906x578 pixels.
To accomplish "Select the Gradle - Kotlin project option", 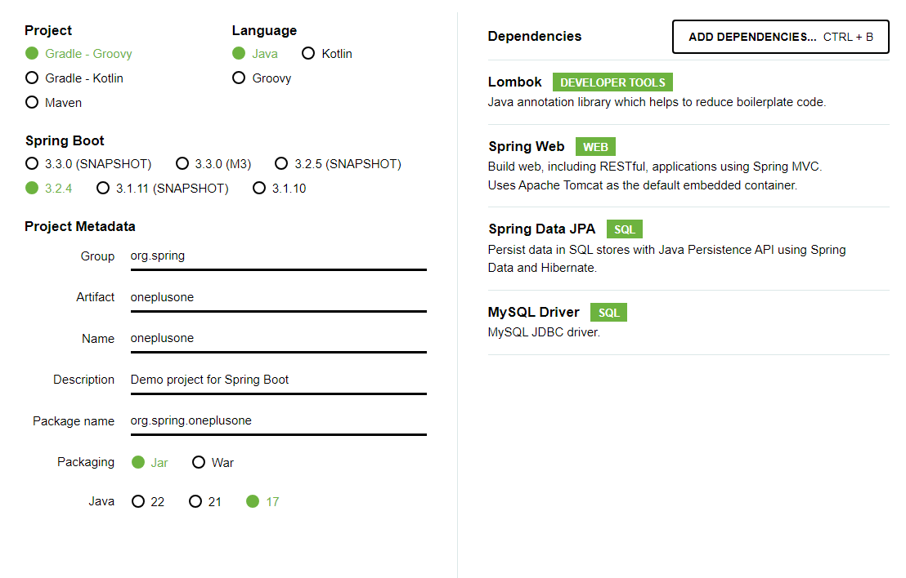I will tap(74, 78).
